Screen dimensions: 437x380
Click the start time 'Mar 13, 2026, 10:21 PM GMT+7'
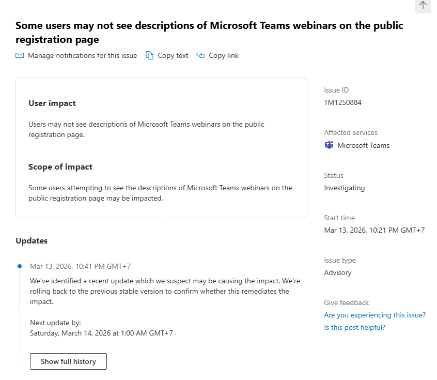click(x=374, y=230)
